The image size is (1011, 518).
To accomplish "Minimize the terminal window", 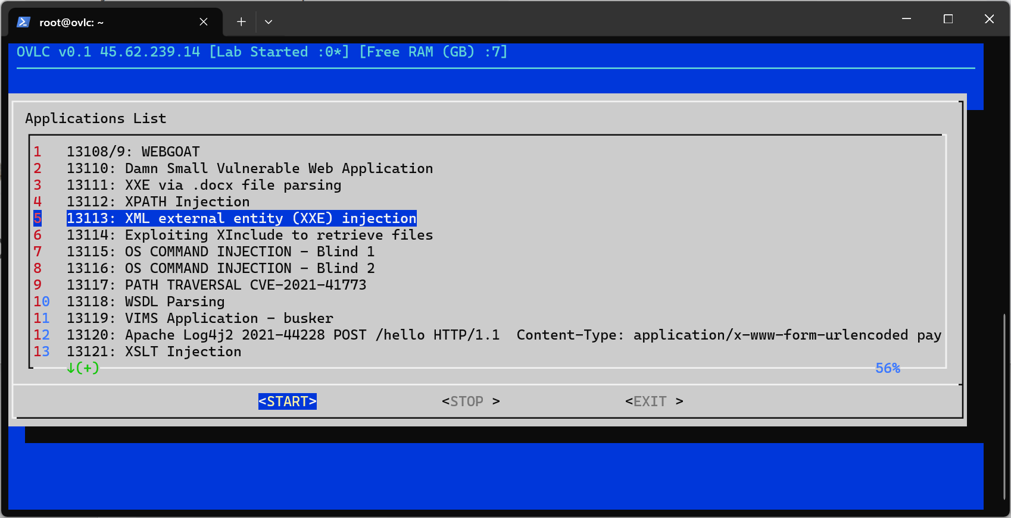I will tap(907, 19).
